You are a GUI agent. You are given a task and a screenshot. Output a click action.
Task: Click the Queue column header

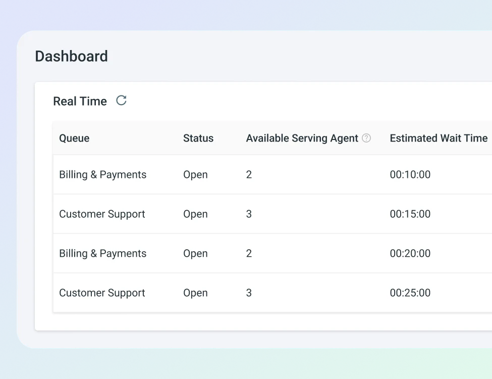point(74,138)
